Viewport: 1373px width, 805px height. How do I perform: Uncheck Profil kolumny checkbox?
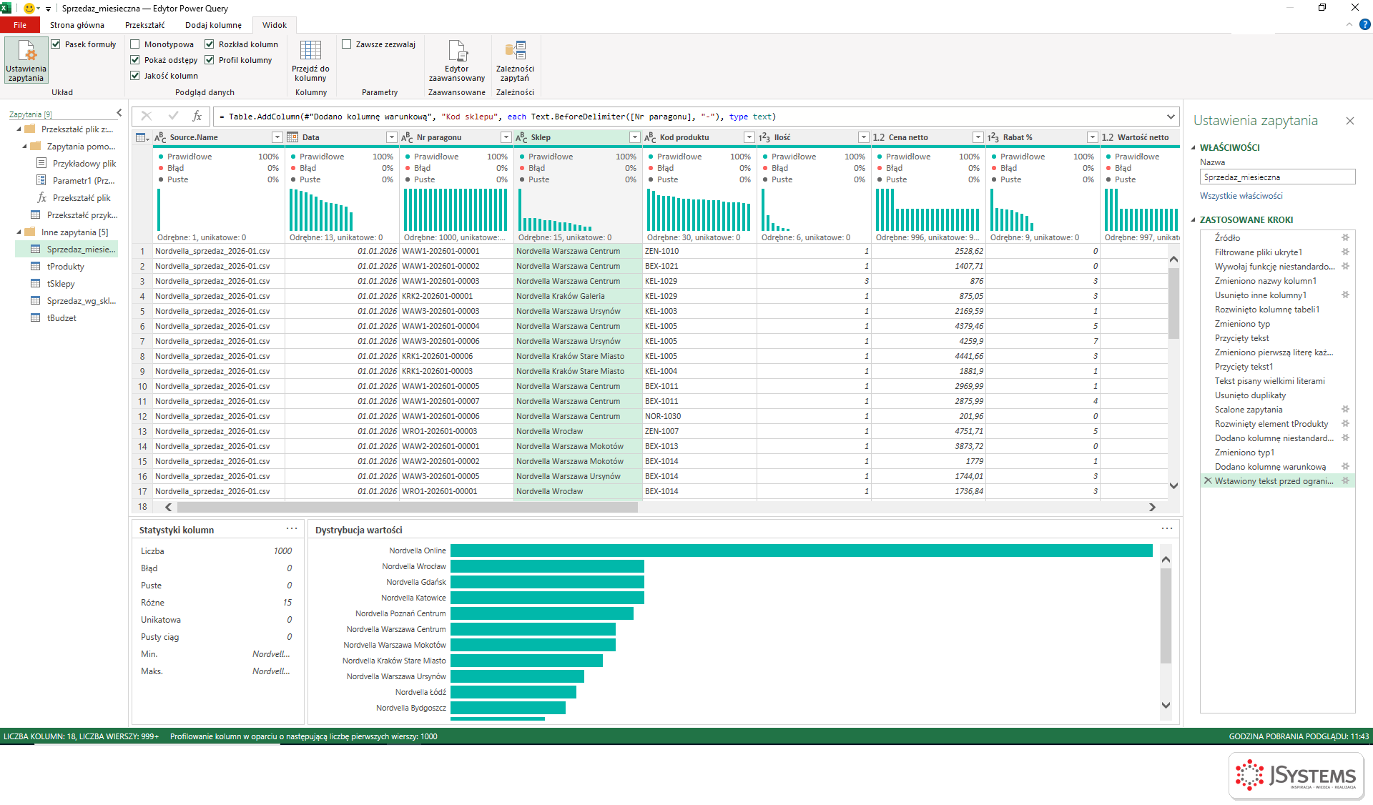point(210,60)
